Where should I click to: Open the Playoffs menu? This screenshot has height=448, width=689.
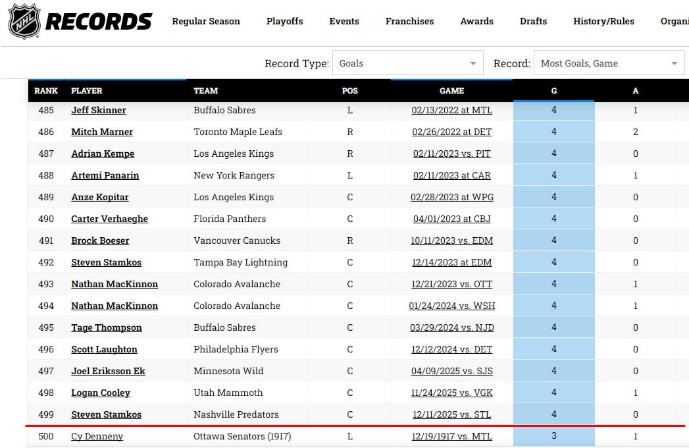(285, 21)
